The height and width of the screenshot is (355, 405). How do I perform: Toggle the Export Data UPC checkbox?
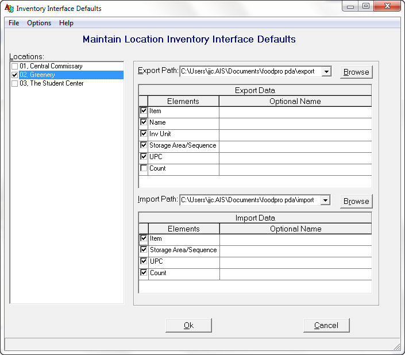coord(144,156)
